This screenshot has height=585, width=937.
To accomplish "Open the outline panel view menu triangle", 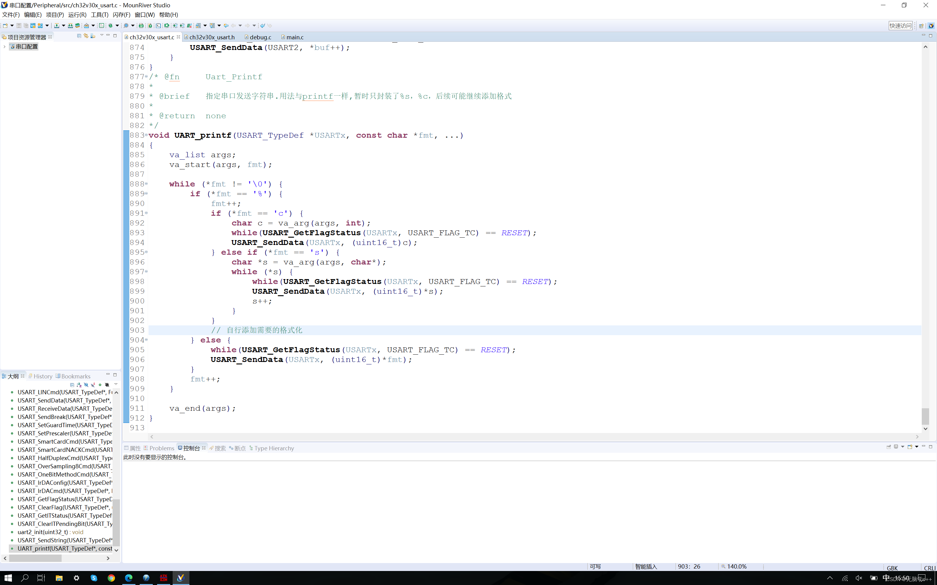I will coord(116,384).
